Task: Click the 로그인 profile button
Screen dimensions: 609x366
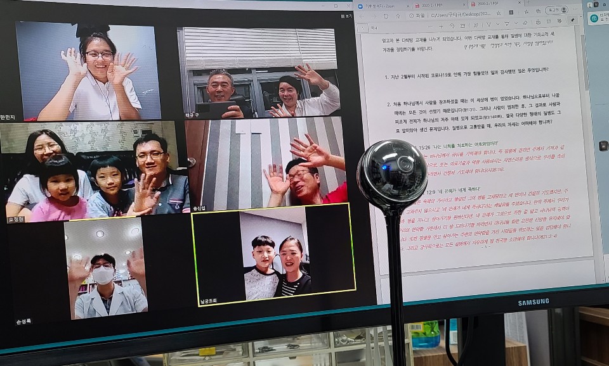Action: point(556,10)
